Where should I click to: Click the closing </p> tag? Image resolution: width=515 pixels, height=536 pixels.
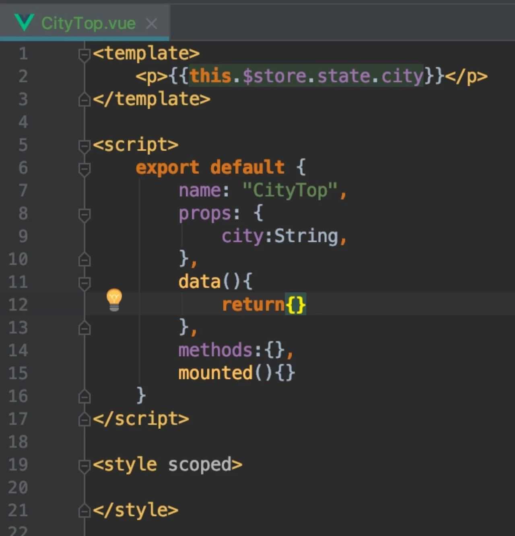tap(466, 76)
